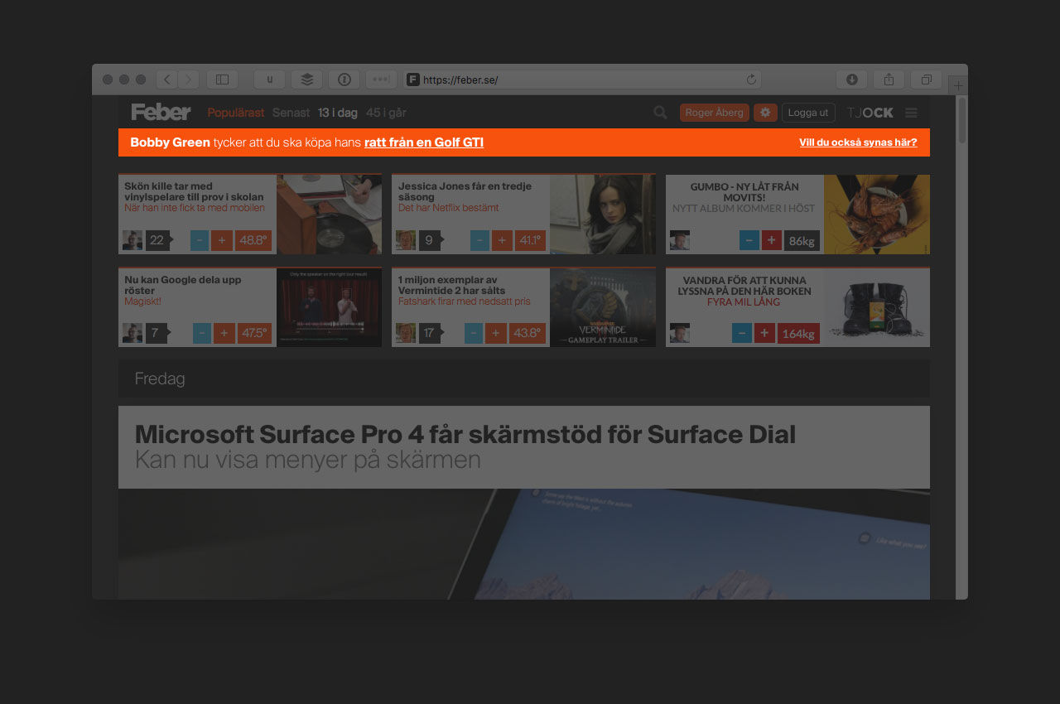The height and width of the screenshot is (704, 1060).
Task: Open the Feber search magnifier
Action: 660,113
